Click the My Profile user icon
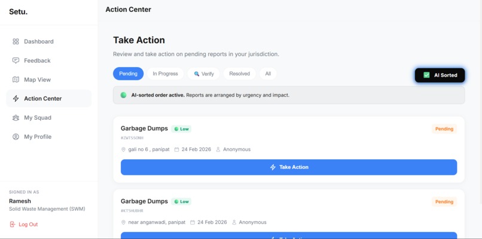Image resolution: width=482 pixels, height=239 pixels. pyautogui.click(x=16, y=137)
